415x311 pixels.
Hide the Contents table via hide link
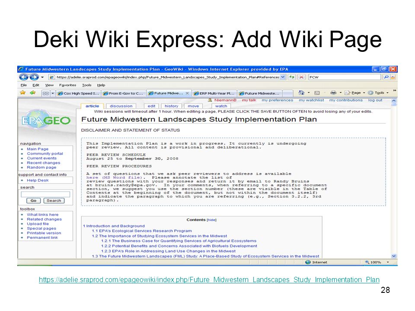pos(211,220)
